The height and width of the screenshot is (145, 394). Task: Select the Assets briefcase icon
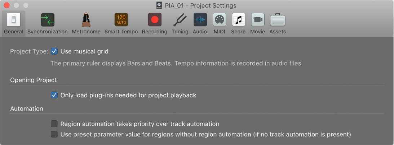[278, 20]
